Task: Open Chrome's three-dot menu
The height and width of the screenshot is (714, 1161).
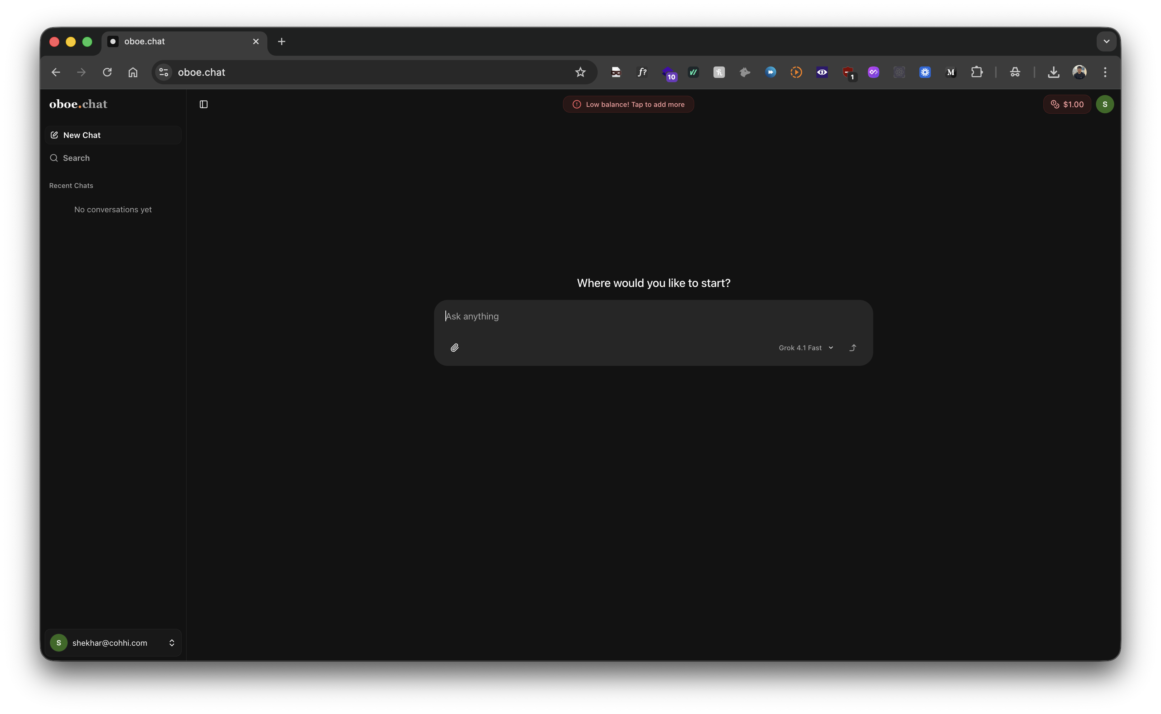Action: (1105, 72)
